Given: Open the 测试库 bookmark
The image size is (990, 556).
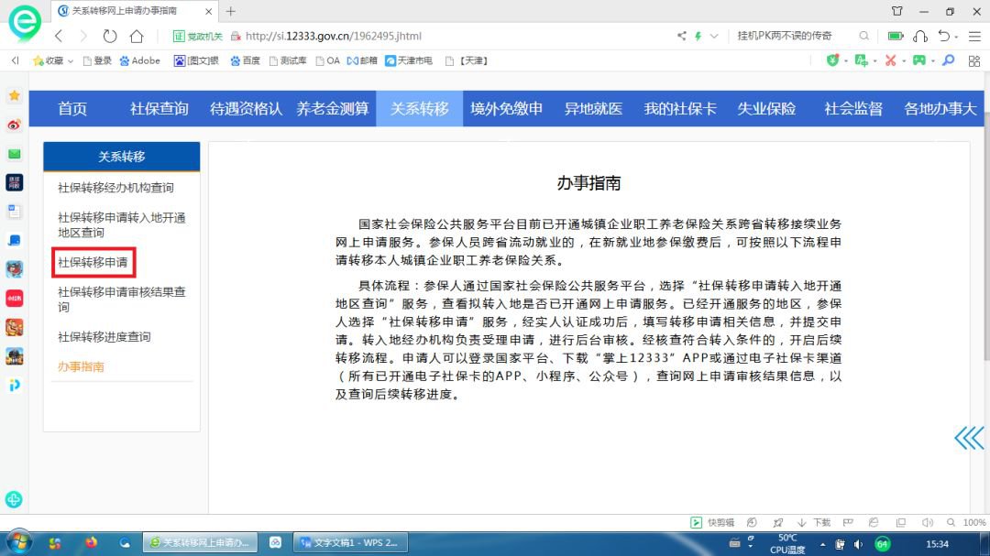Looking at the screenshot, I should tap(288, 60).
